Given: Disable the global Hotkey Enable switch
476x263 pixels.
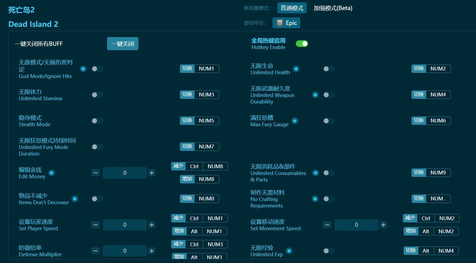Looking at the screenshot, I should pyautogui.click(x=302, y=44).
